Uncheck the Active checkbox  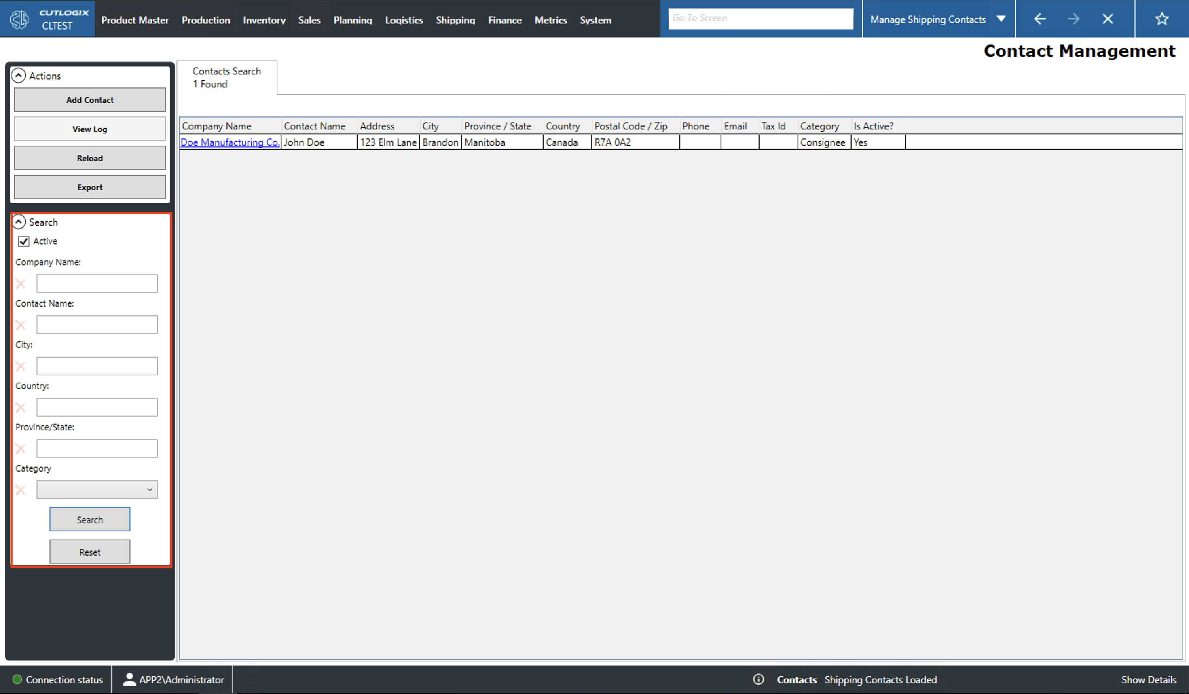click(x=23, y=241)
